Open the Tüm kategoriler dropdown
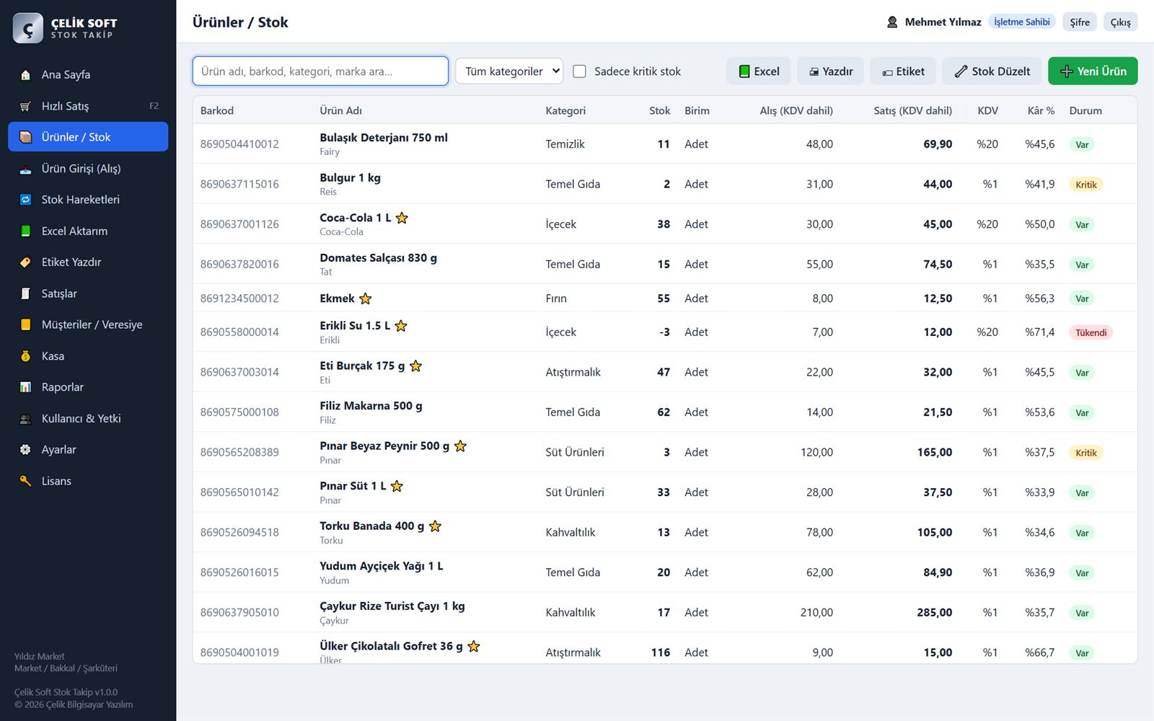Viewport: 1154px width, 721px height. pyautogui.click(x=509, y=71)
